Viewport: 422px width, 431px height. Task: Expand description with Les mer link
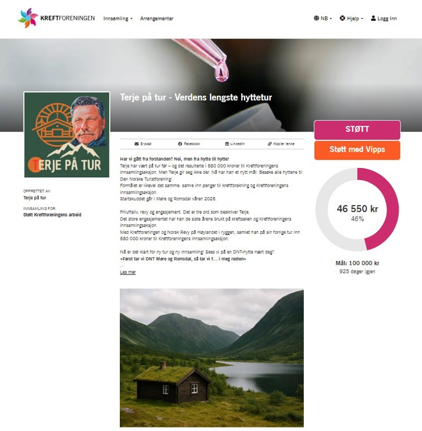tap(128, 272)
